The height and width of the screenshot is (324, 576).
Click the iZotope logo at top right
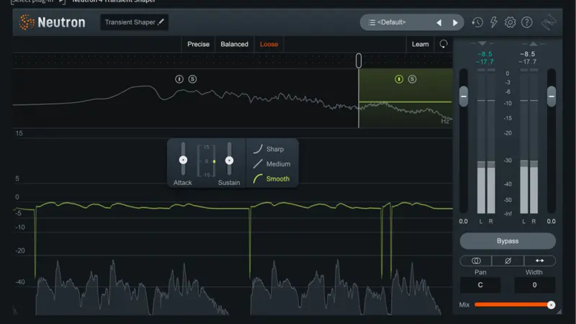click(549, 22)
